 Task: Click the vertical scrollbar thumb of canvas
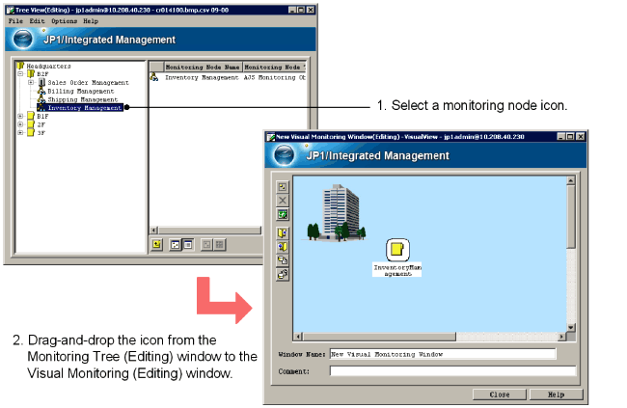click(x=571, y=216)
